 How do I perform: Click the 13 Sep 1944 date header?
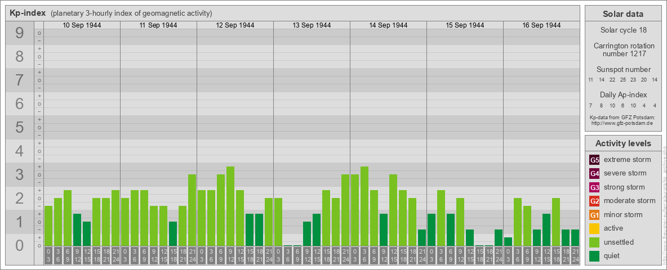click(x=312, y=25)
